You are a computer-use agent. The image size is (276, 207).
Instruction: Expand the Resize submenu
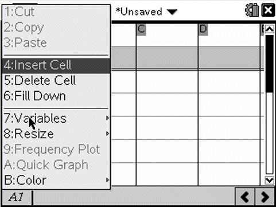56,134
